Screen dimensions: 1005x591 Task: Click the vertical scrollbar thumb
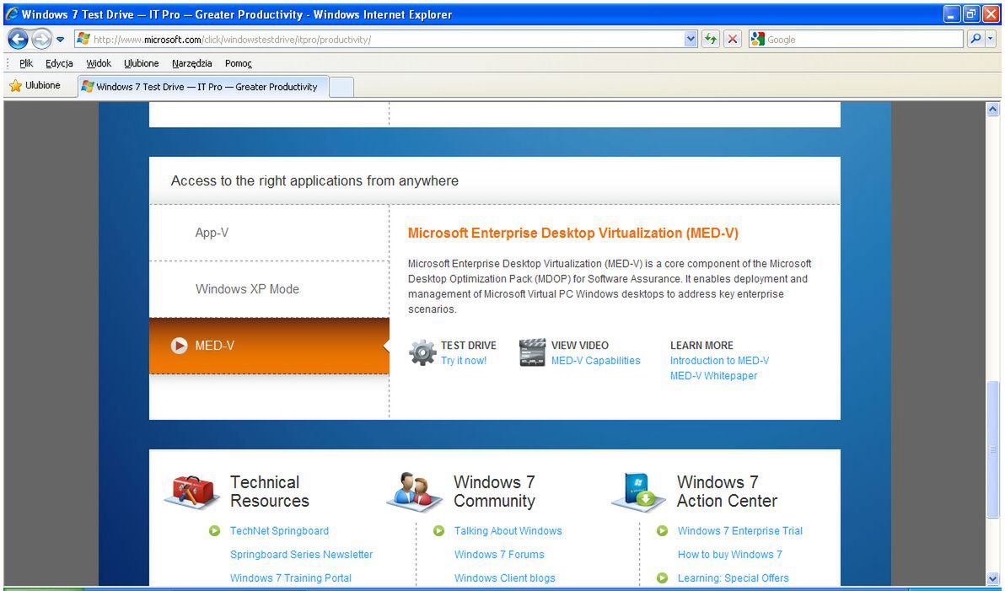pyautogui.click(x=993, y=449)
